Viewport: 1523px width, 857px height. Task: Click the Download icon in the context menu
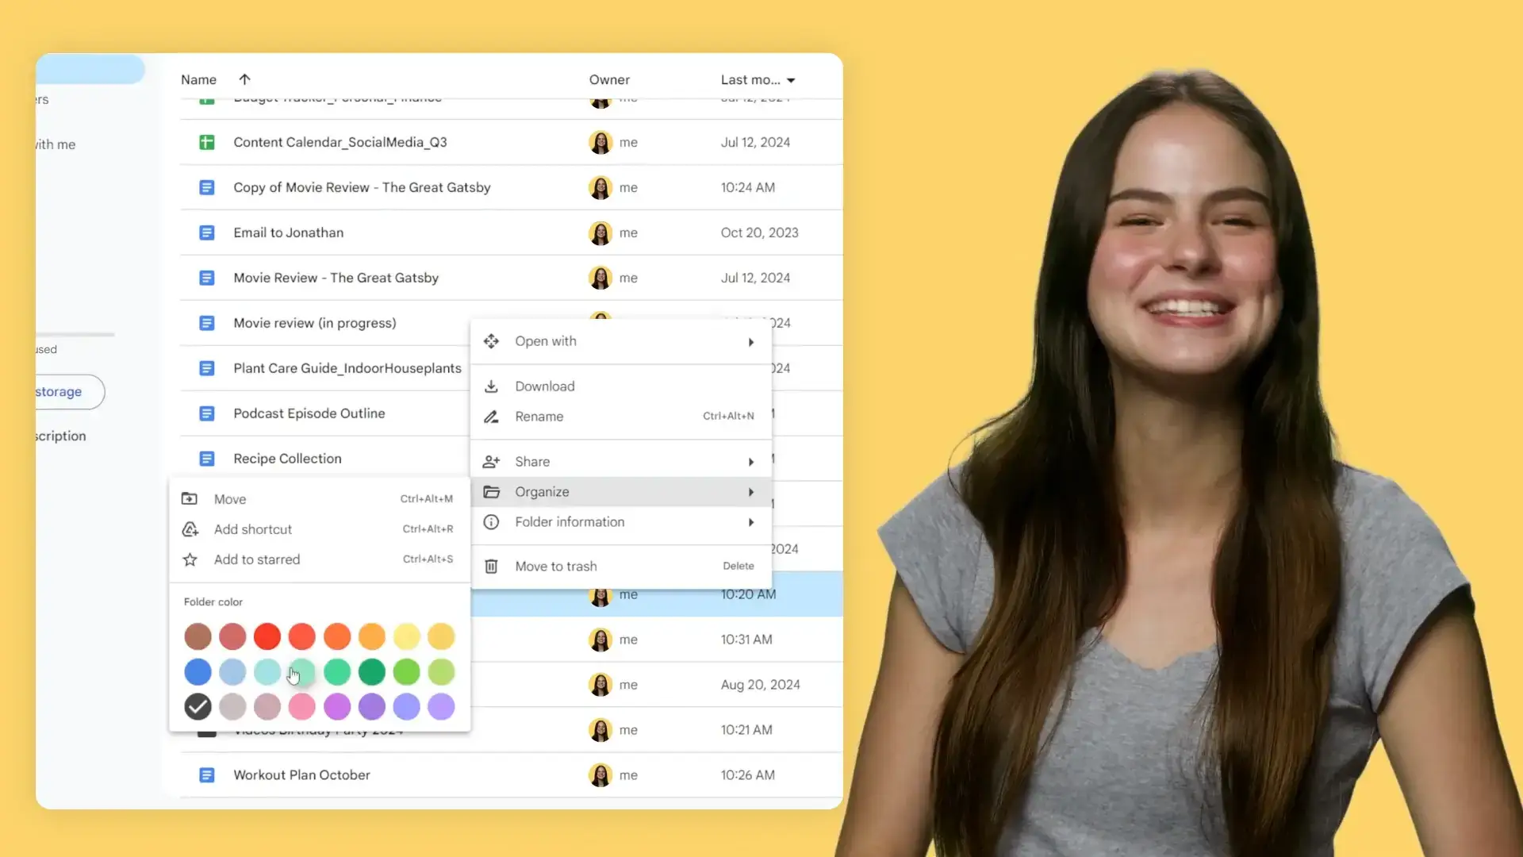(491, 386)
